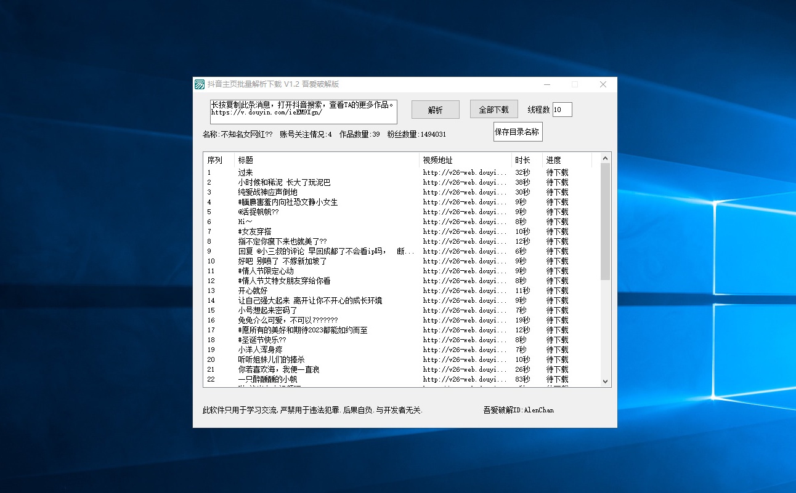Close the 抖音主页批量解析下载 window
796x493 pixels.
(603, 84)
